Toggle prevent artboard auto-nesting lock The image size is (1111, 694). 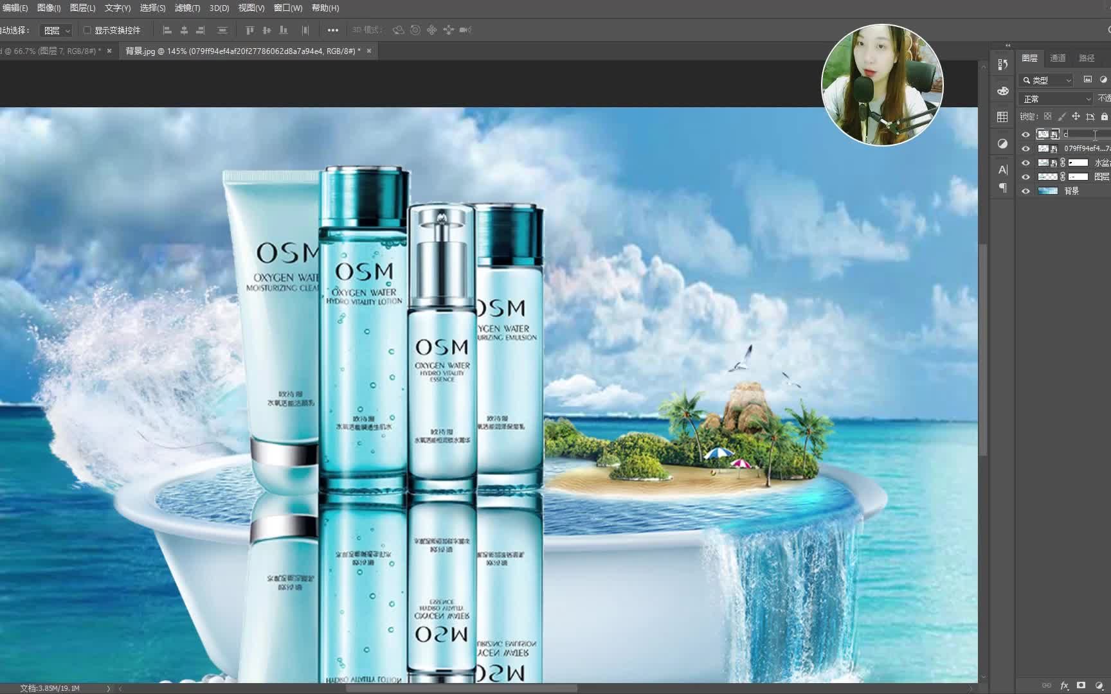point(1090,116)
